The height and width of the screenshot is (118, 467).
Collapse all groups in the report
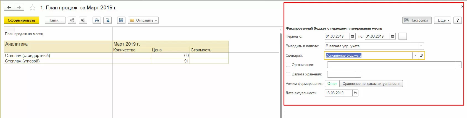pos(83,20)
